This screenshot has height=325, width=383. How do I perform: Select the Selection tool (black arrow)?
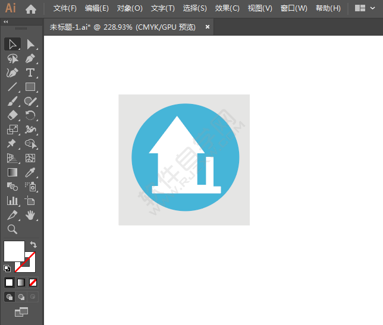(x=12, y=45)
